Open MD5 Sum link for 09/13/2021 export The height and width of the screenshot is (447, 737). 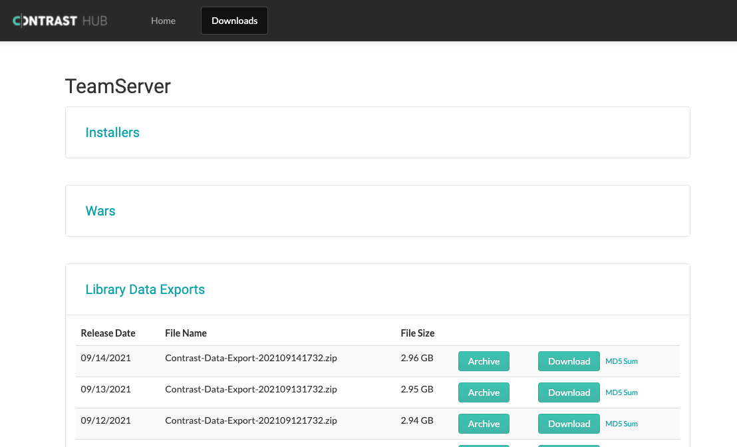click(x=621, y=392)
